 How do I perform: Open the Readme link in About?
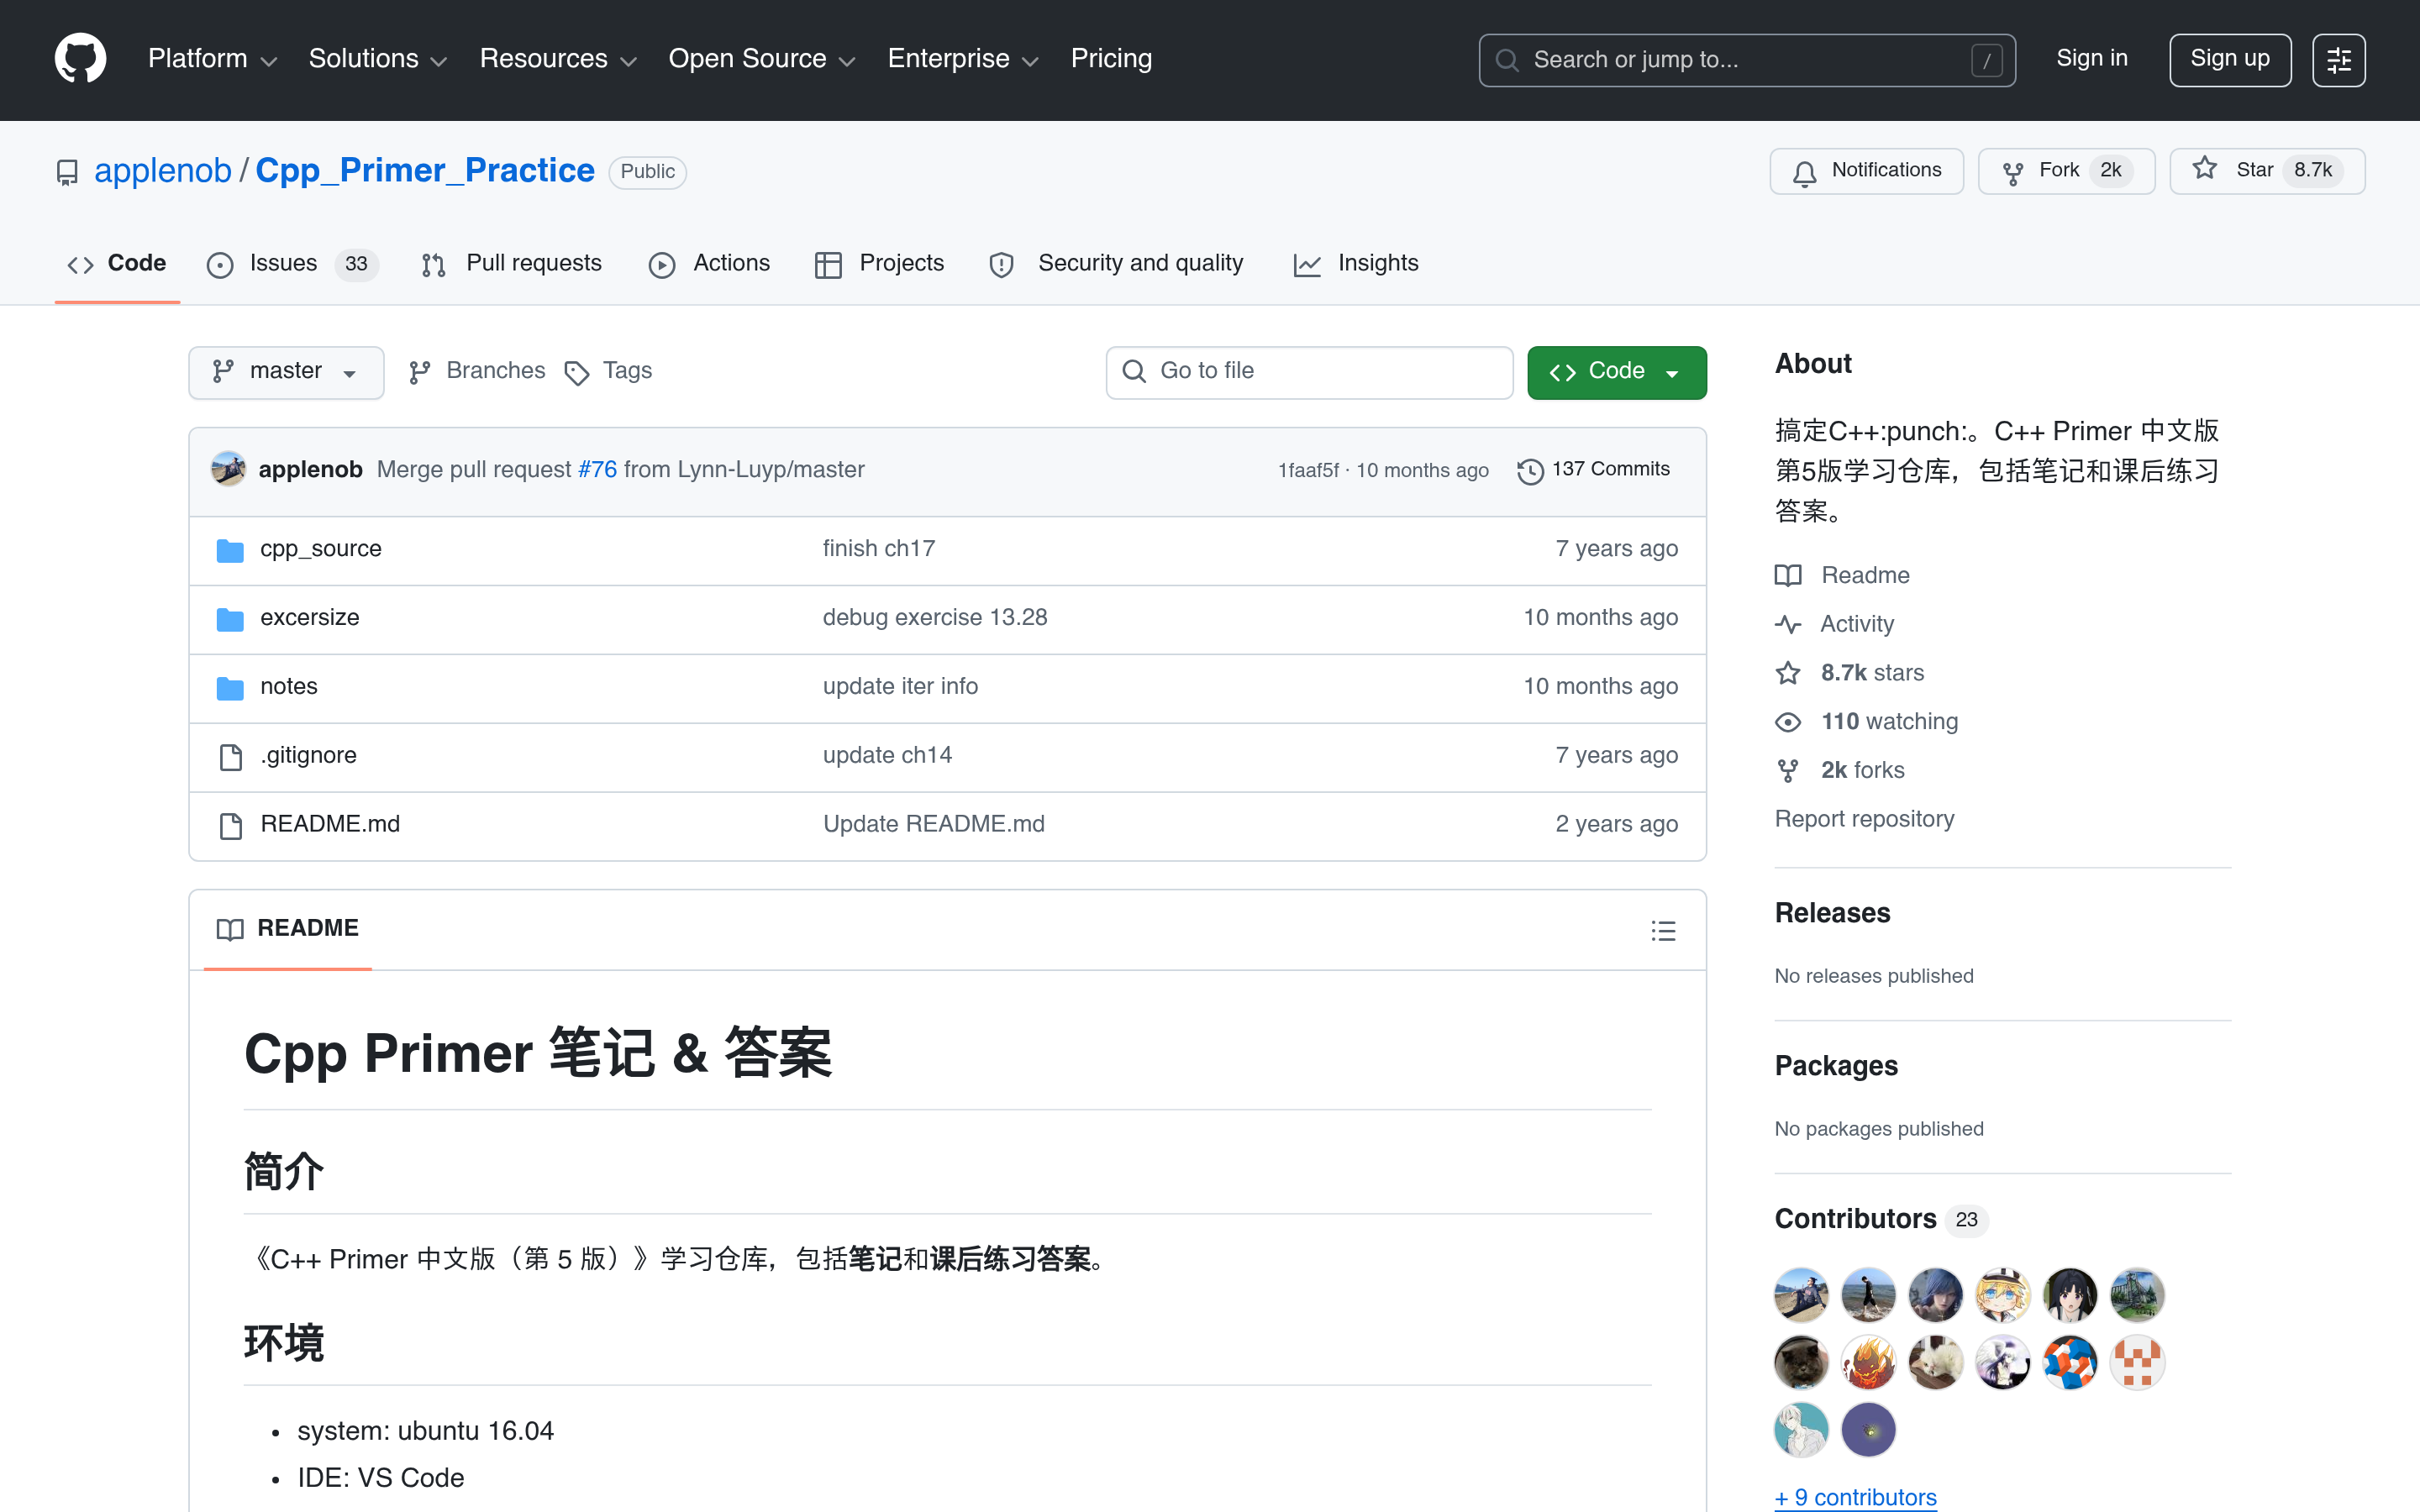[1842, 575]
